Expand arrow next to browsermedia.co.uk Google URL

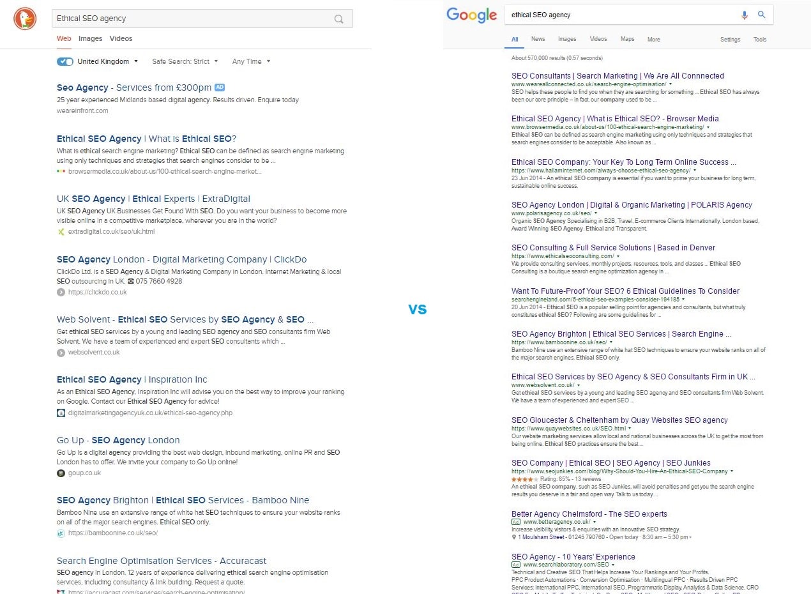[x=709, y=127]
